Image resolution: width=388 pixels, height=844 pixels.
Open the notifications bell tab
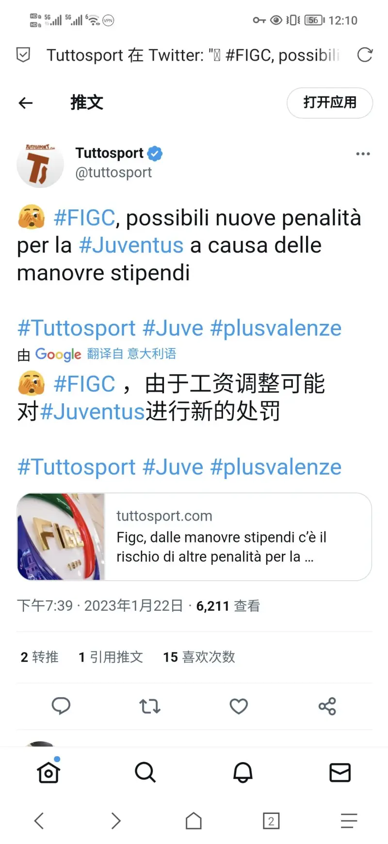tap(243, 772)
